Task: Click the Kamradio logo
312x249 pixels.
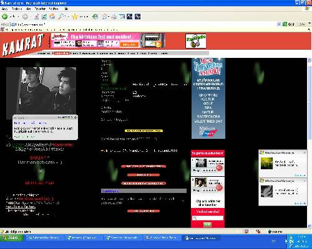Action: point(196,41)
